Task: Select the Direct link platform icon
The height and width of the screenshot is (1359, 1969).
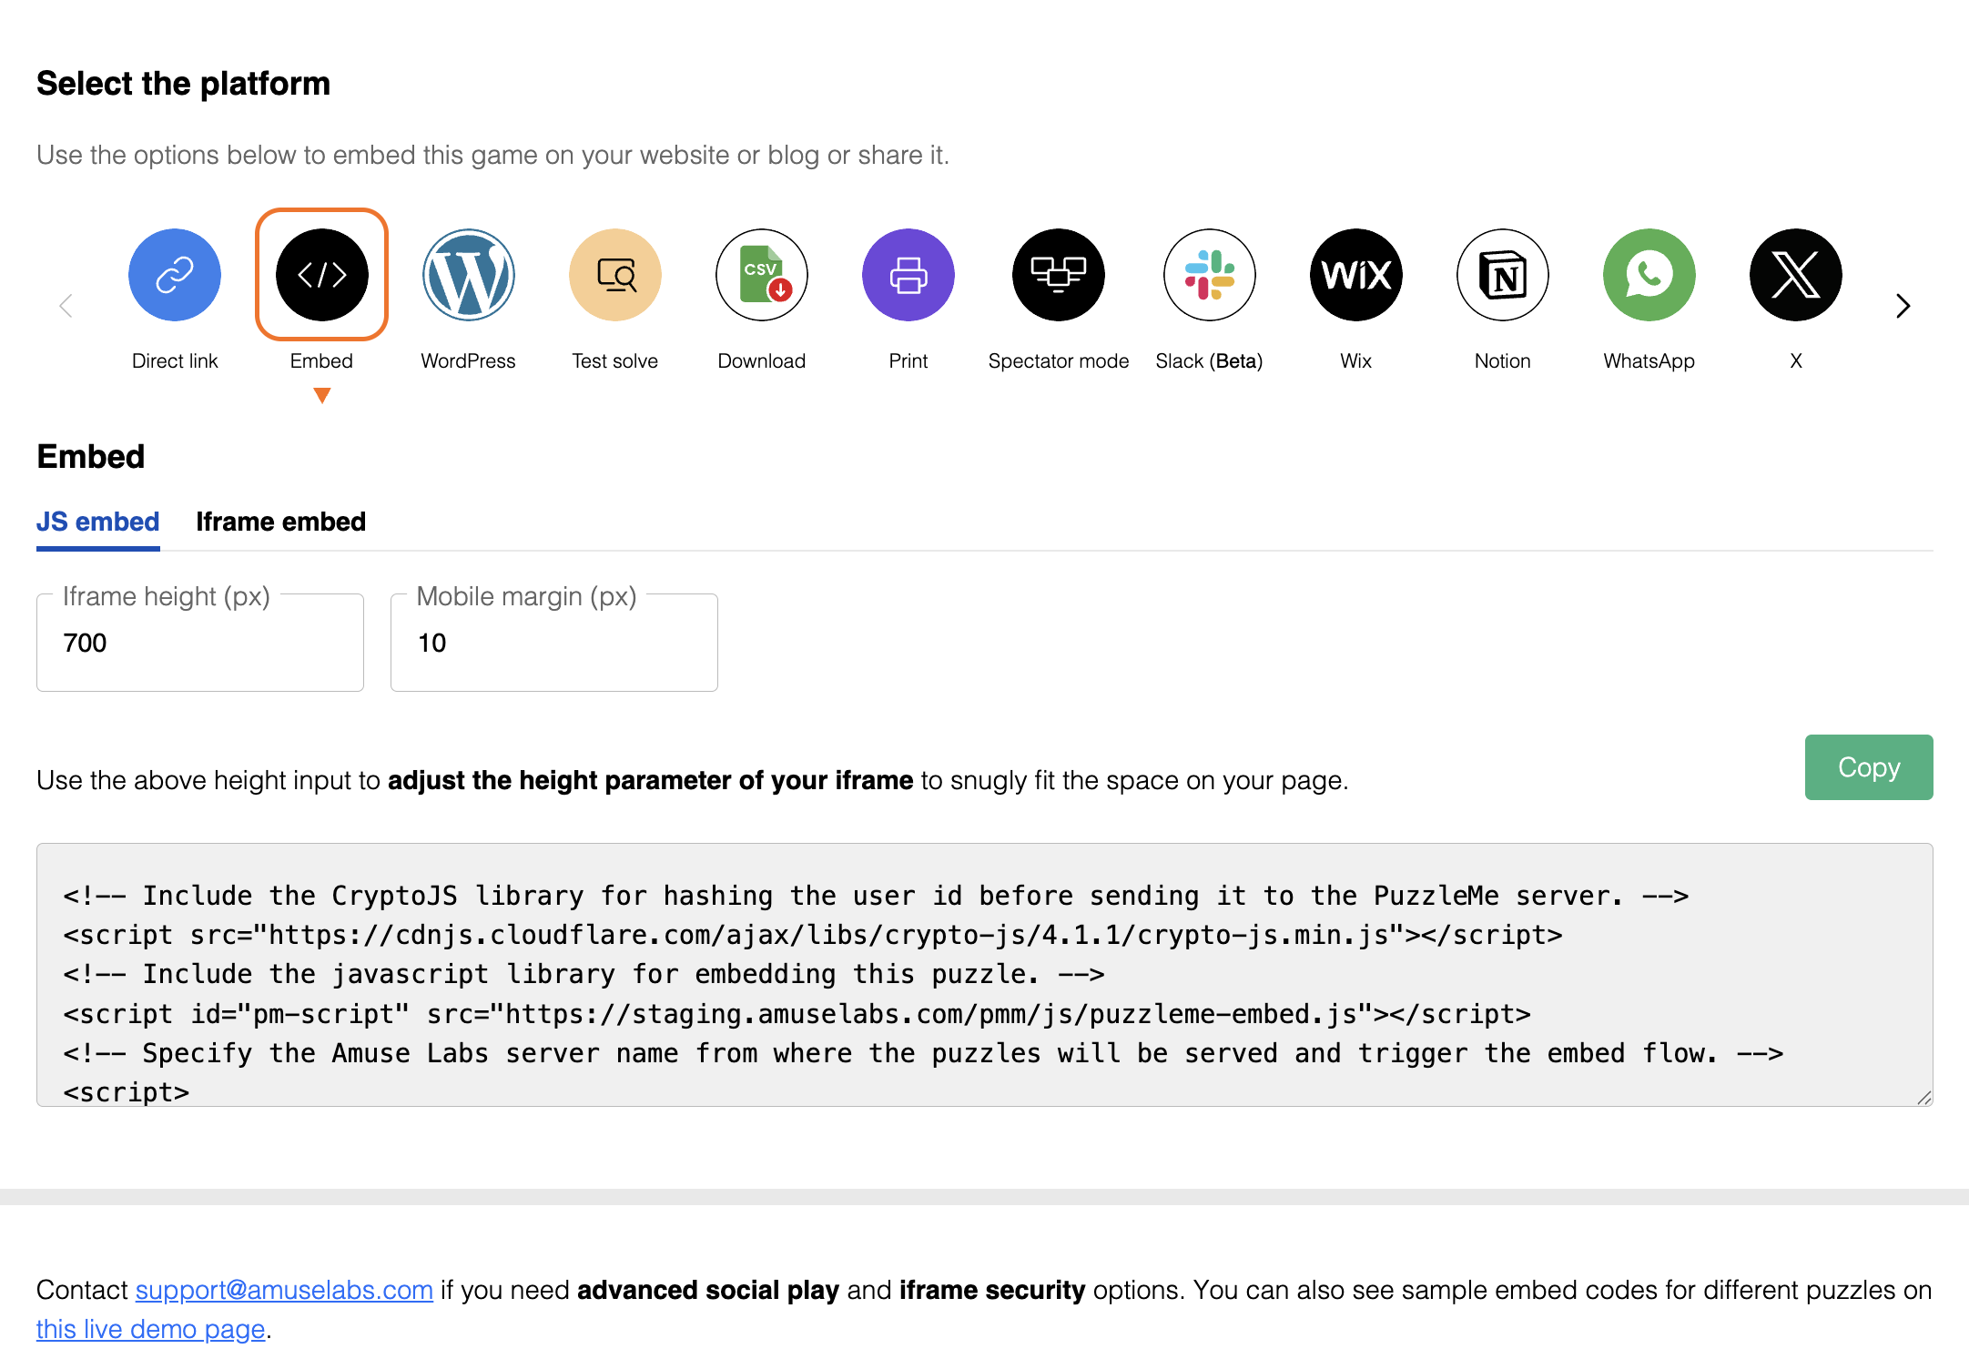Action: coord(175,275)
